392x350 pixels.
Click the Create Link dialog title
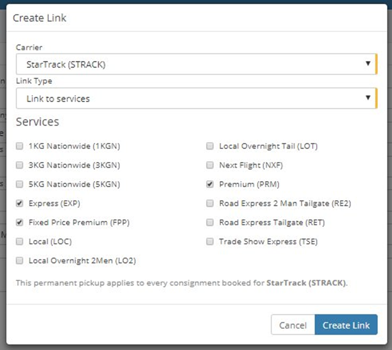coord(39,18)
